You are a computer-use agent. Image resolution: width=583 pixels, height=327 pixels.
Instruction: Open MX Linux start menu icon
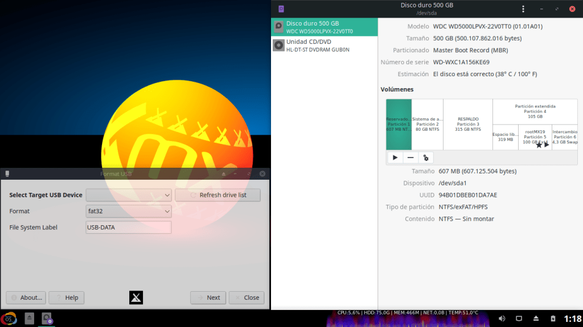pyautogui.click(x=9, y=318)
